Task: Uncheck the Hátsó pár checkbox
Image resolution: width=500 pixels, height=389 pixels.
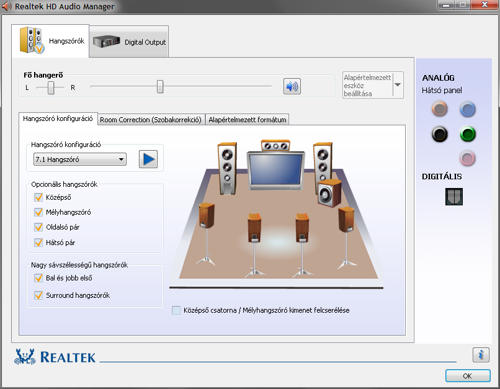Action: [x=38, y=243]
